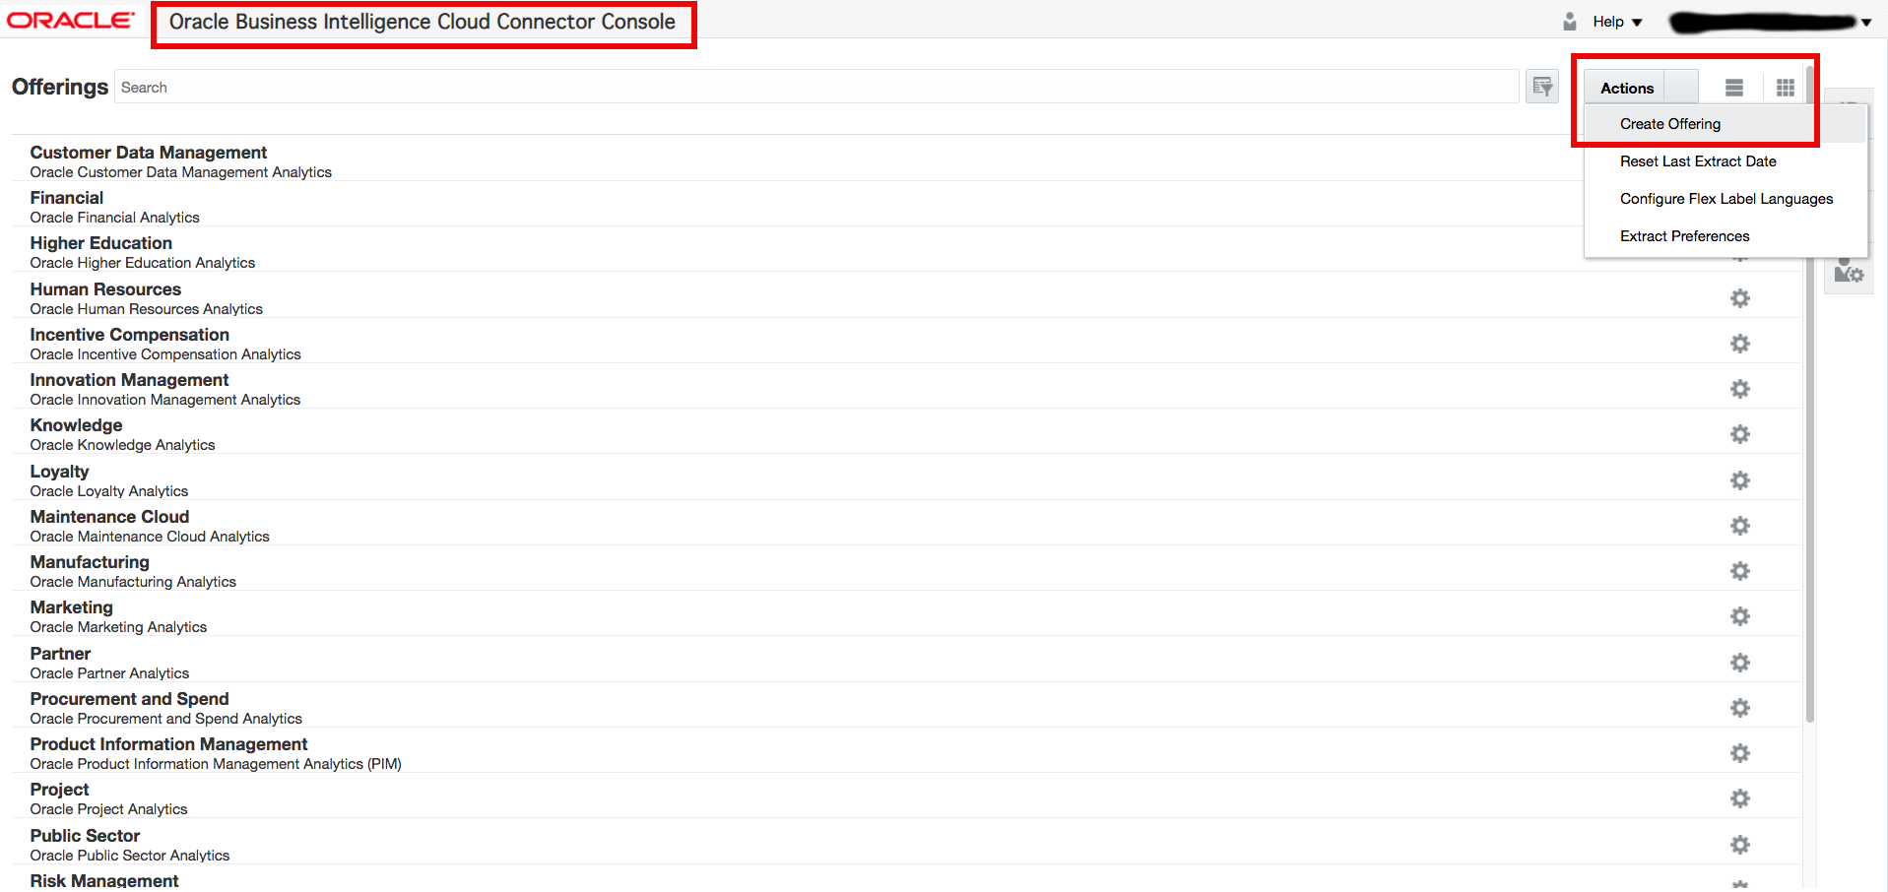Click the Product Information Management gear icon
Image resolution: width=1888 pixels, height=892 pixels.
(x=1740, y=753)
